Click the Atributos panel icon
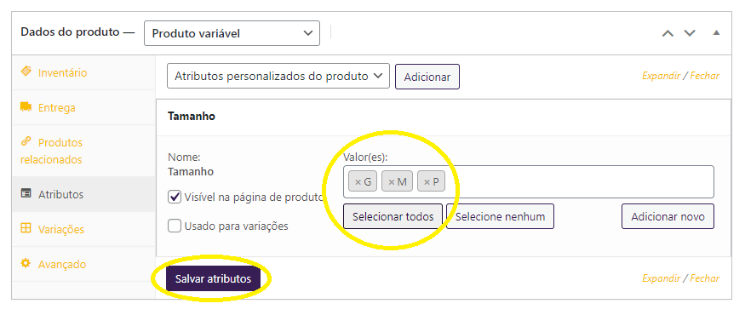Viewport: 745px width, 315px height. 26,194
